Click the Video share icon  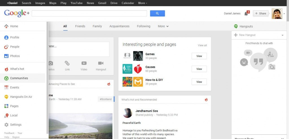pos(84,63)
